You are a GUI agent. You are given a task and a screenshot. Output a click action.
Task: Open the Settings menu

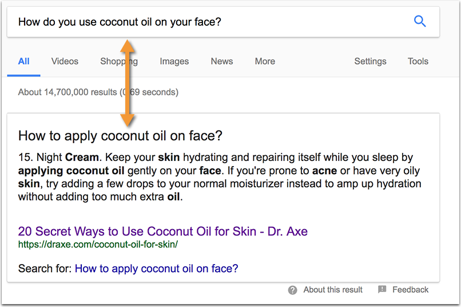(371, 61)
